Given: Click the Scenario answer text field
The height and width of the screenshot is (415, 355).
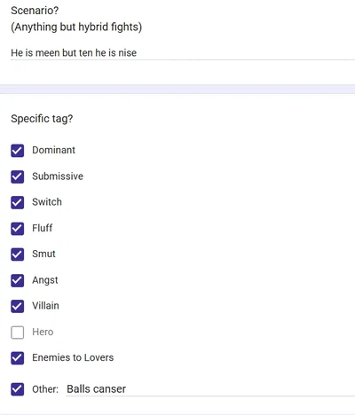Looking at the screenshot, I should pyautogui.click(x=183, y=53).
